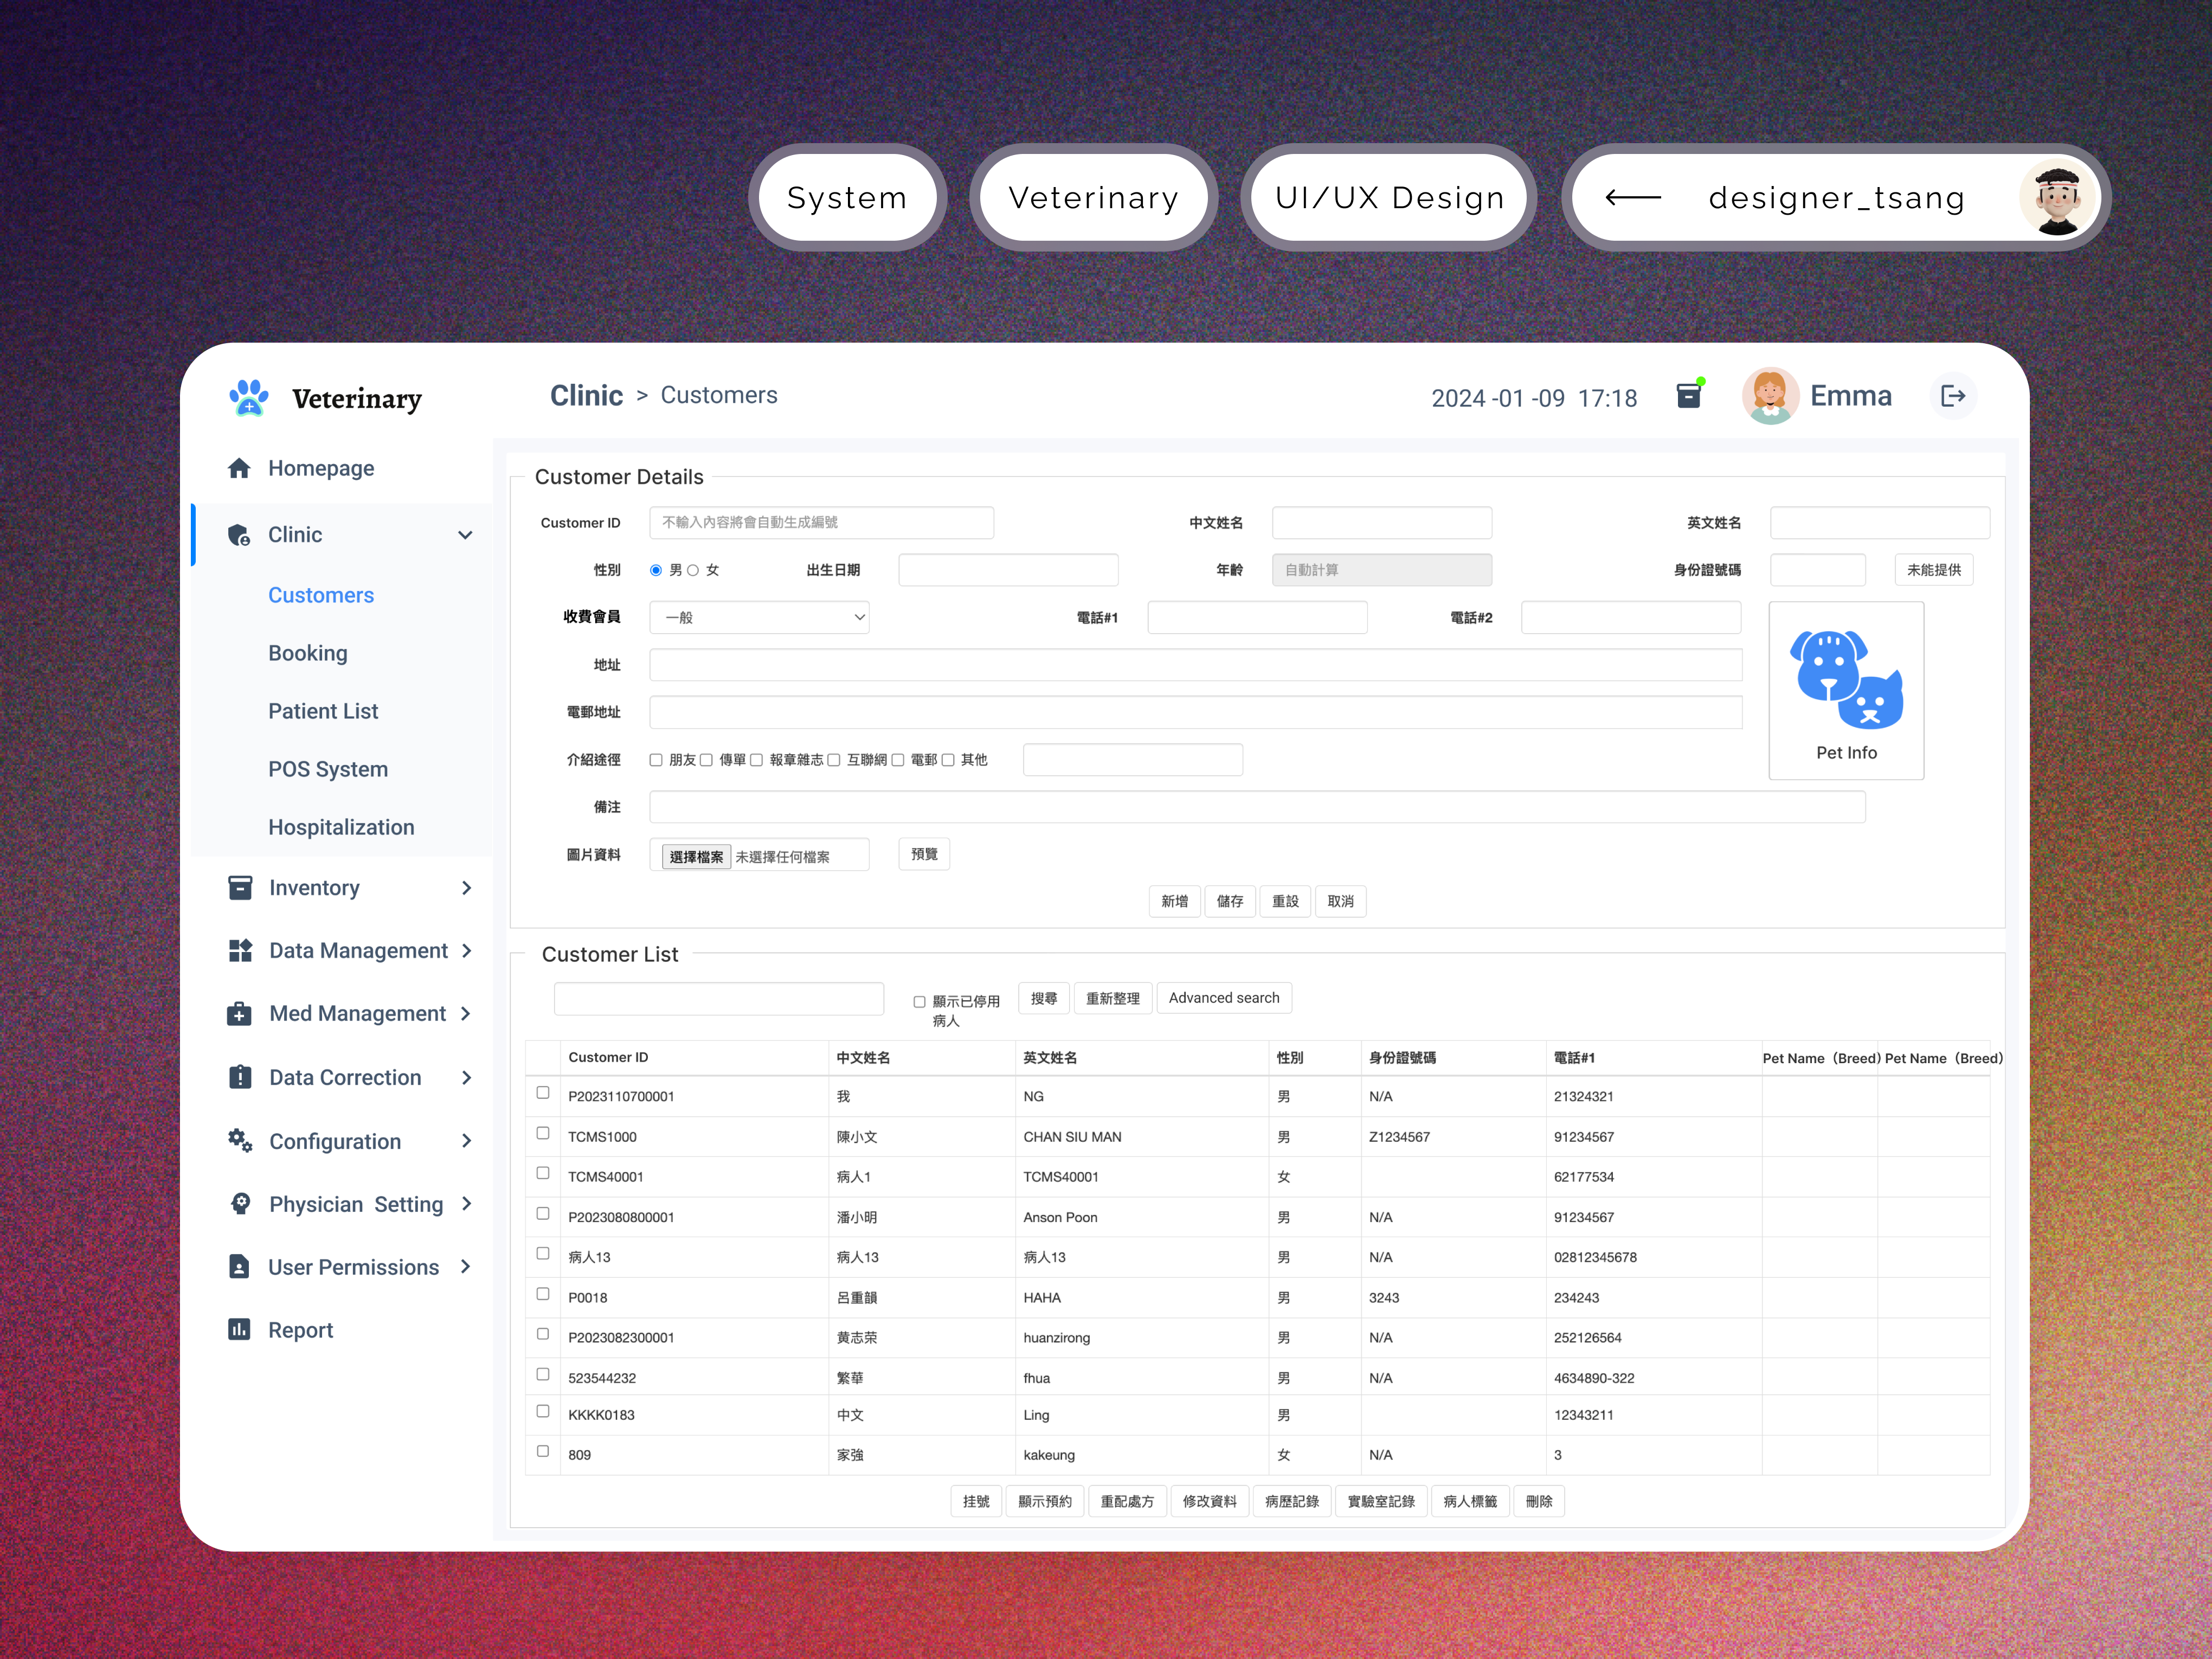Screen dimensions: 2212x1659
Task: Click the Inventory box icon in sidebar
Action: pyautogui.click(x=240, y=887)
